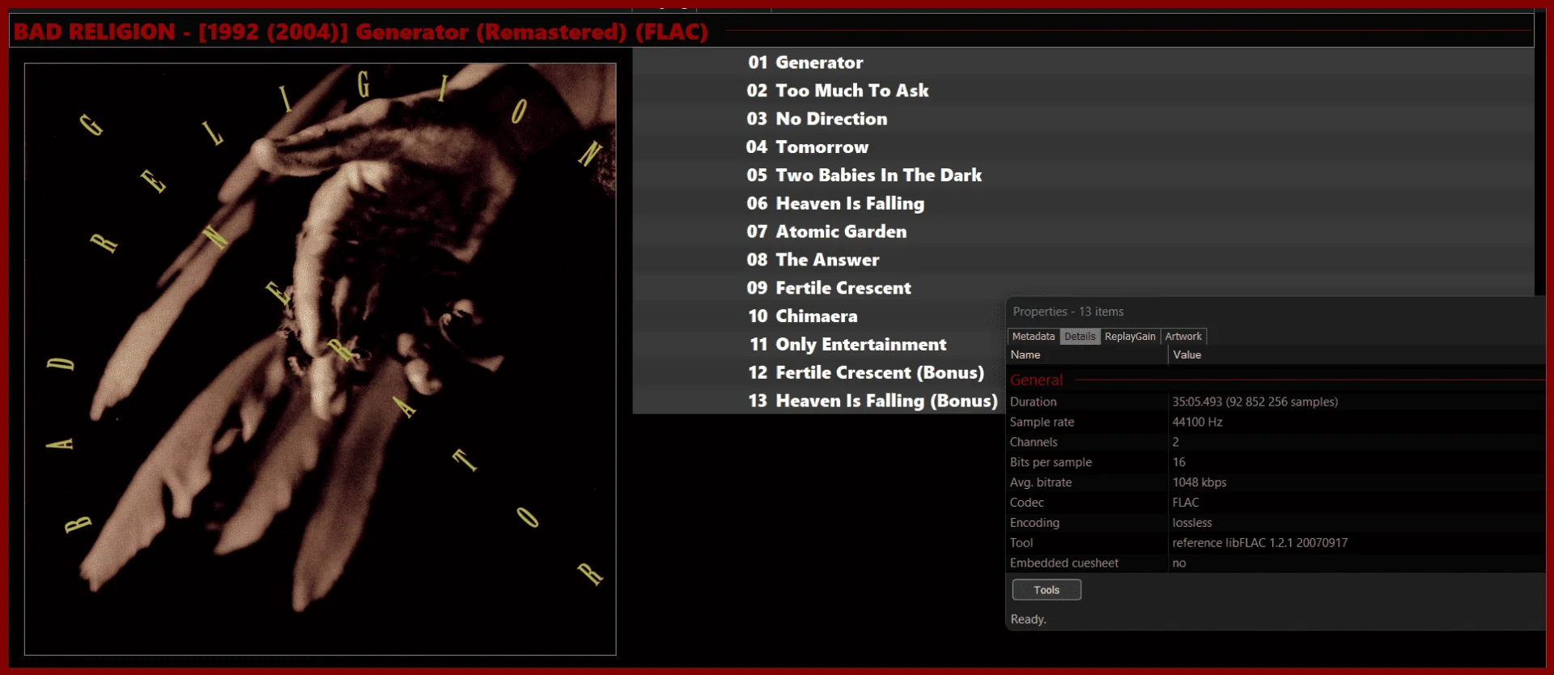Open the ReplayGain tab
The image size is (1554, 675).
(x=1130, y=337)
